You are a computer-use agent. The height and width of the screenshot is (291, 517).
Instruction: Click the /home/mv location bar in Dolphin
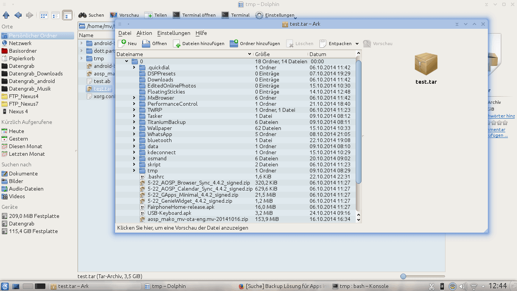(97, 26)
